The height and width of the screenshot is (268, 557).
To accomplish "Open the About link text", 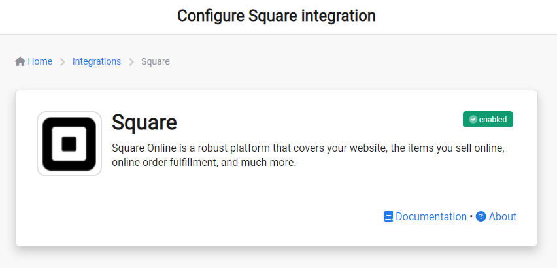I will 502,216.
